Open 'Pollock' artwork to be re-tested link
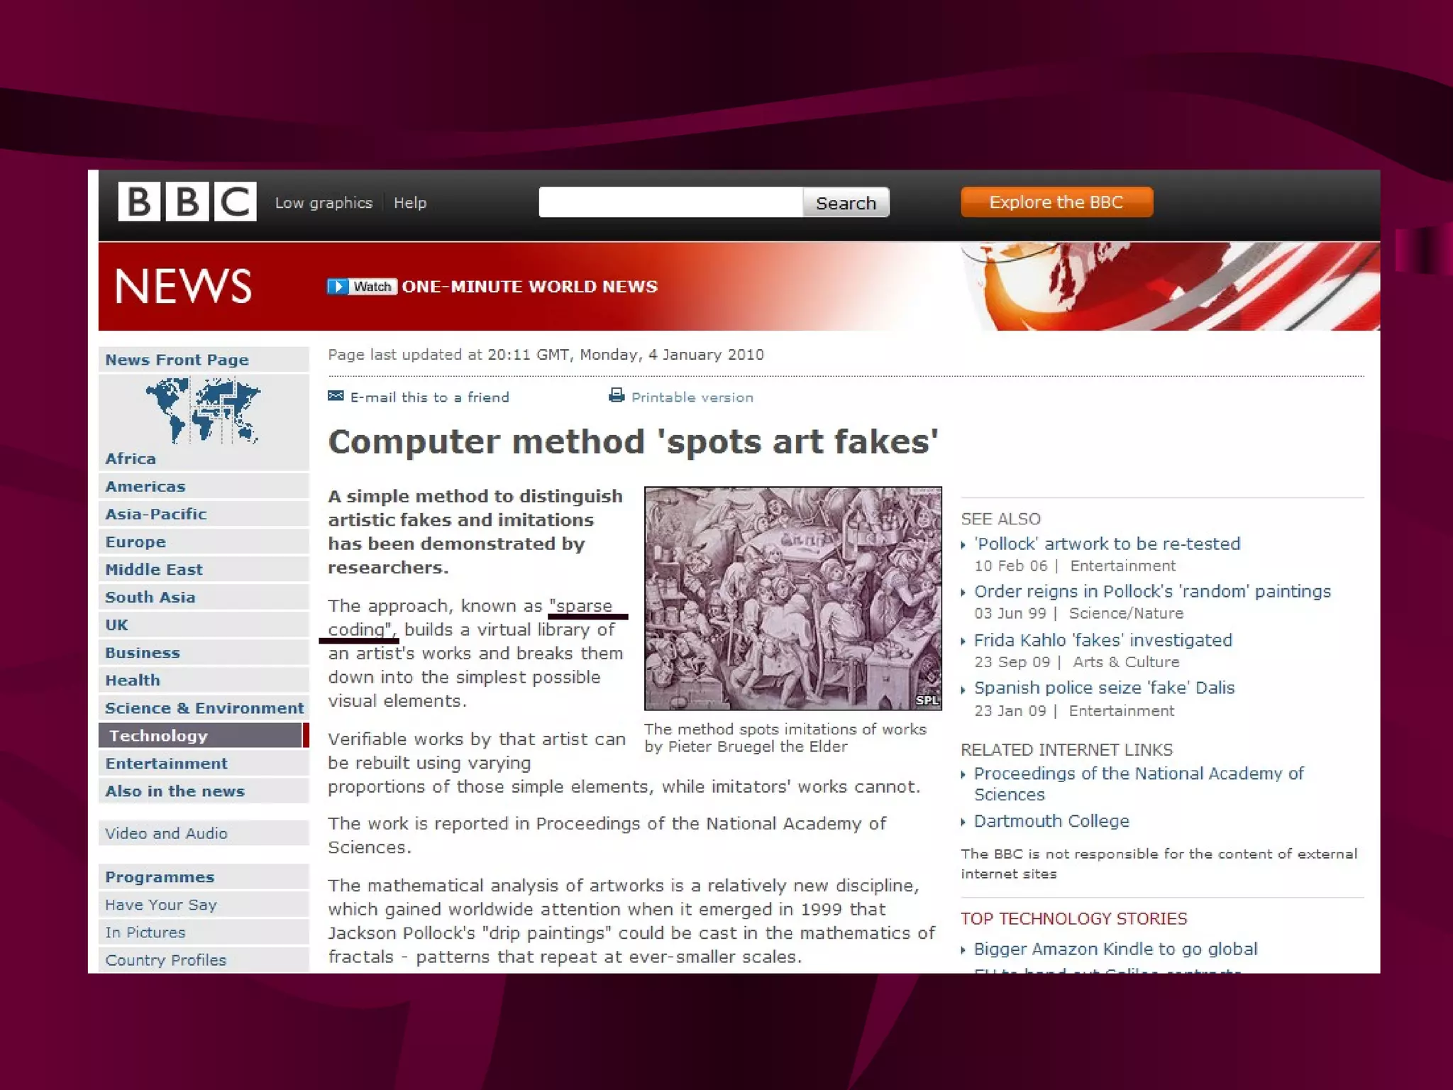Image resolution: width=1453 pixels, height=1090 pixels. (1107, 544)
